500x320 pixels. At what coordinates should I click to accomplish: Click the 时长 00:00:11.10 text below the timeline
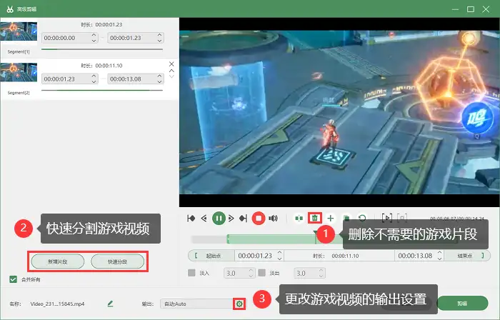click(336, 256)
